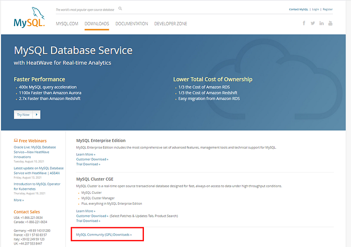This screenshot has width=351, height=247.
Task: Click MySQL Cluster CGE Customer Download link
Action: pyautogui.click(x=92, y=216)
